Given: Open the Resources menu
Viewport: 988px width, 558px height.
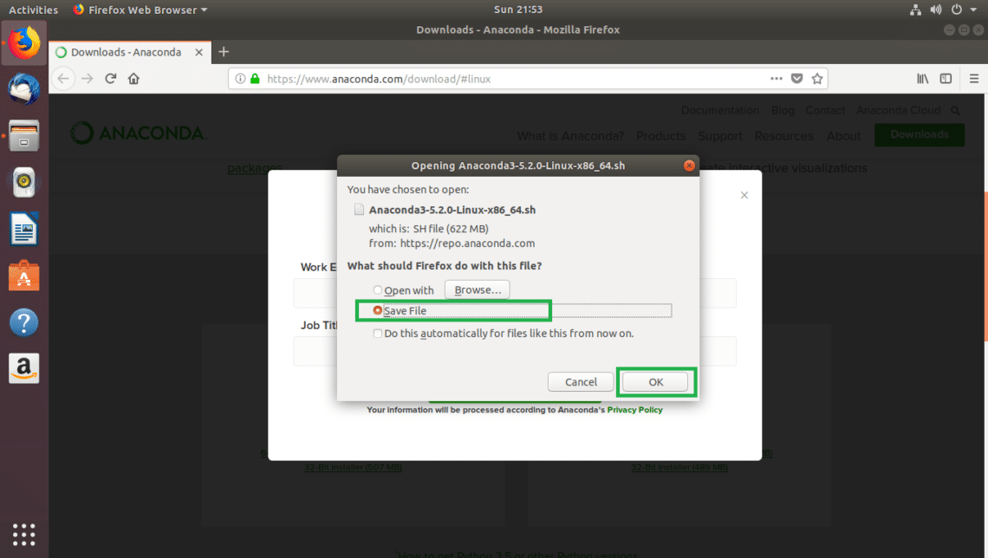Looking at the screenshot, I should (783, 136).
